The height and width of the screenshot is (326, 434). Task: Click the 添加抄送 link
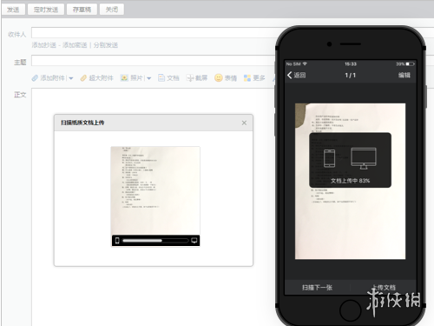coord(44,45)
